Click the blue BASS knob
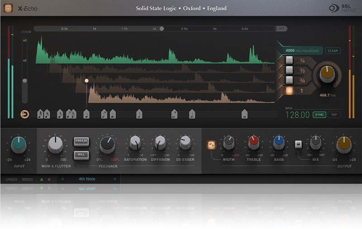362x229 pixels. click(279, 143)
